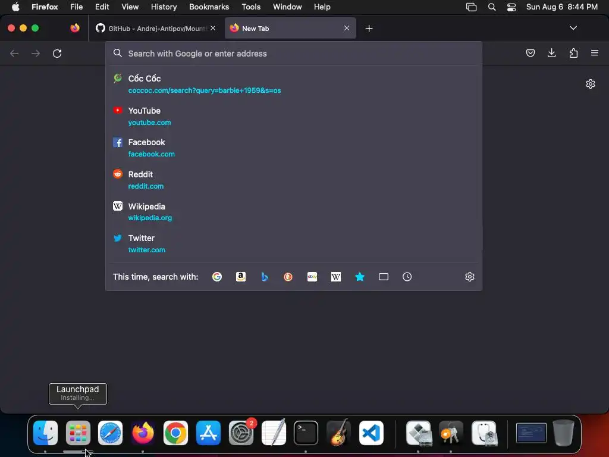Reload the current page
This screenshot has height=457, width=609.
tap(57, 53)
